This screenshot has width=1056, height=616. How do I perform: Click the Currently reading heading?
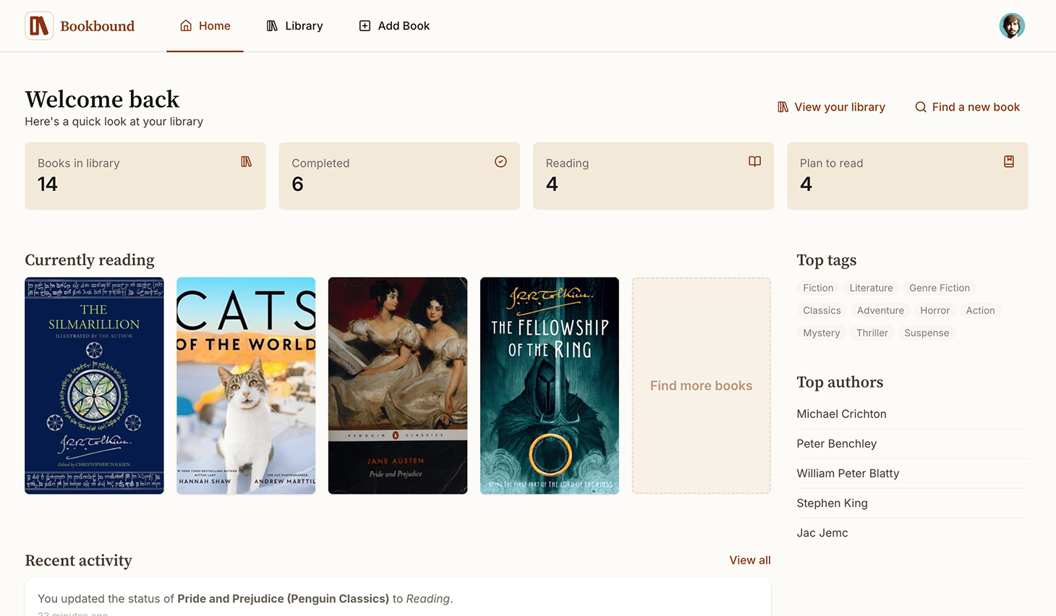[90, 260]
